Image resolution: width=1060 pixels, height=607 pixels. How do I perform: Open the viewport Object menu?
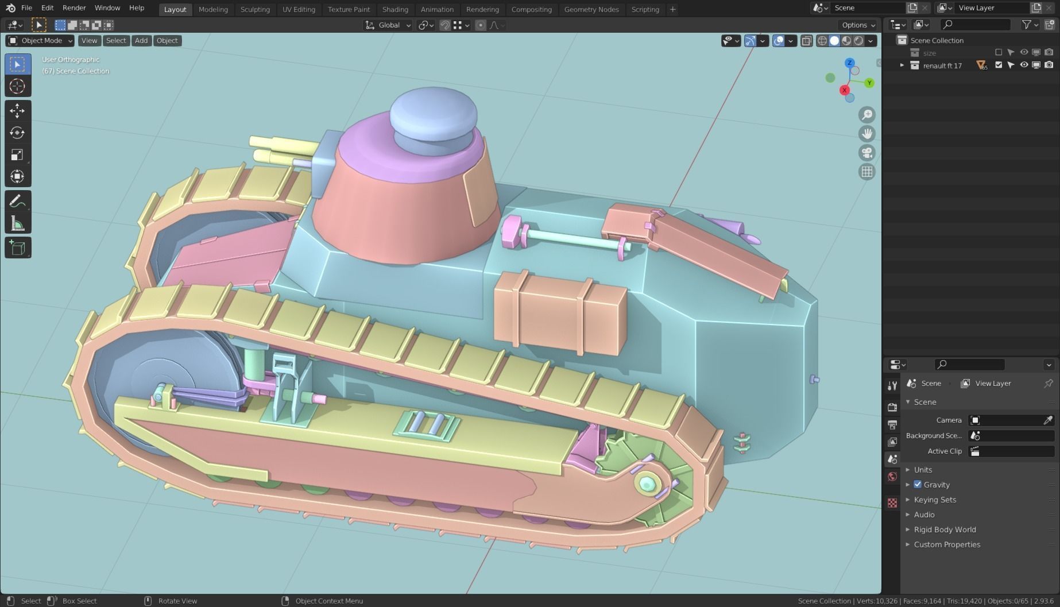167,41
